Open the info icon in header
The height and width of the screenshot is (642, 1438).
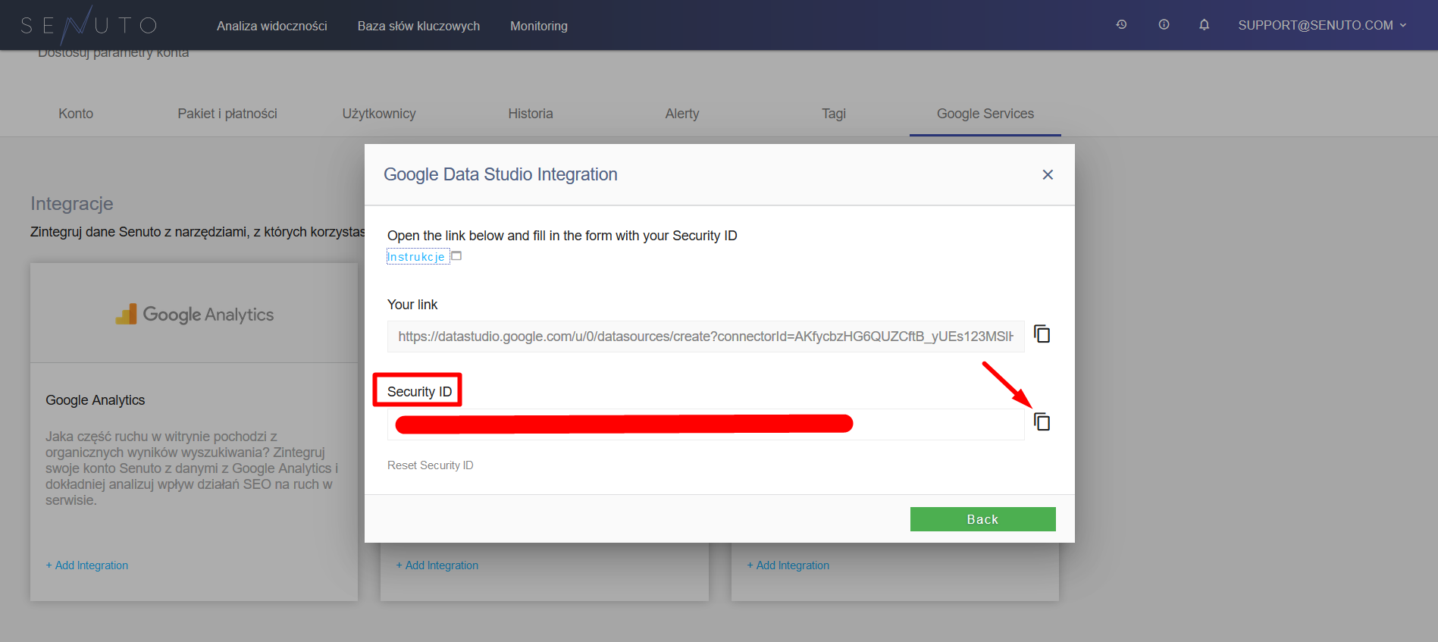(1164, 25)
